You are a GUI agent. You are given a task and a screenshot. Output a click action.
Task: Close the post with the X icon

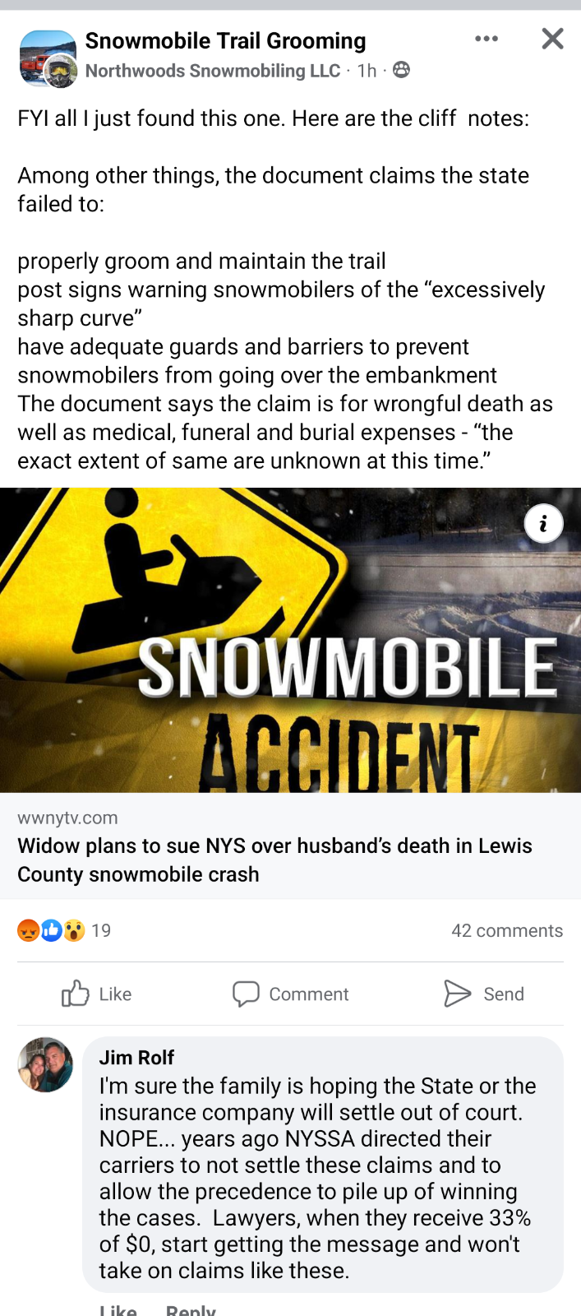click(x=553, y=39)
